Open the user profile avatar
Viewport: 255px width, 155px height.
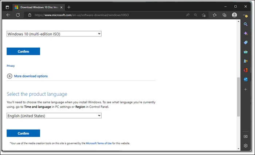point(234,15)
